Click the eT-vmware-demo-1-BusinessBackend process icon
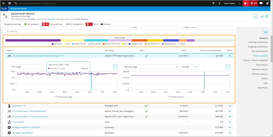Screen dimensions: 273x137 9,111
